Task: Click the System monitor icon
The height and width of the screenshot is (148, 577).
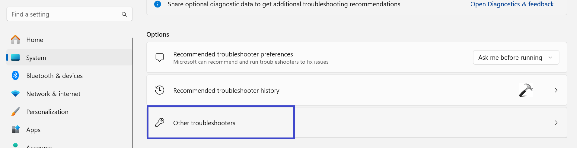Action: [x=15, y=58]
